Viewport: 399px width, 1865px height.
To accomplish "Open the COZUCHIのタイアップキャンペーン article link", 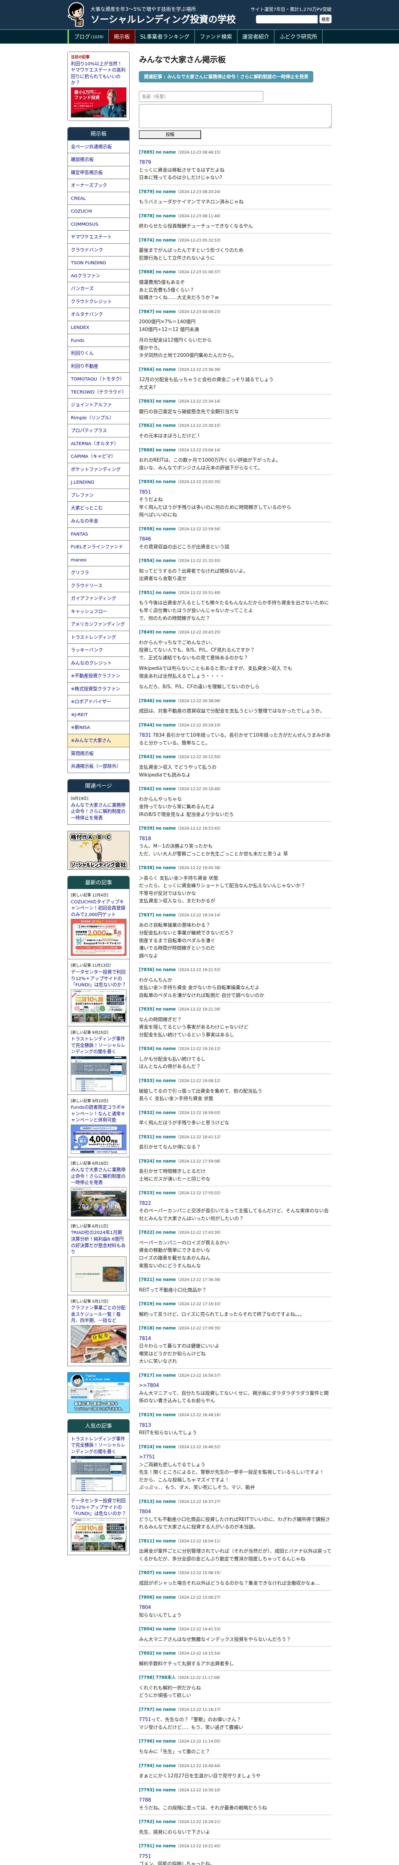I will click(98, 908).
